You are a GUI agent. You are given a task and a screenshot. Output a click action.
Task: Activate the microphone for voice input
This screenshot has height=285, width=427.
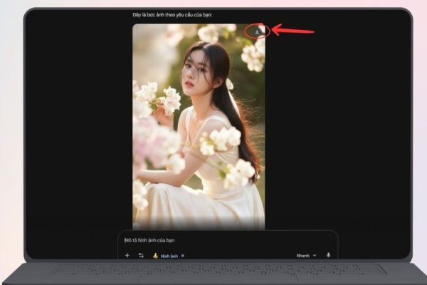coord(329,255)
